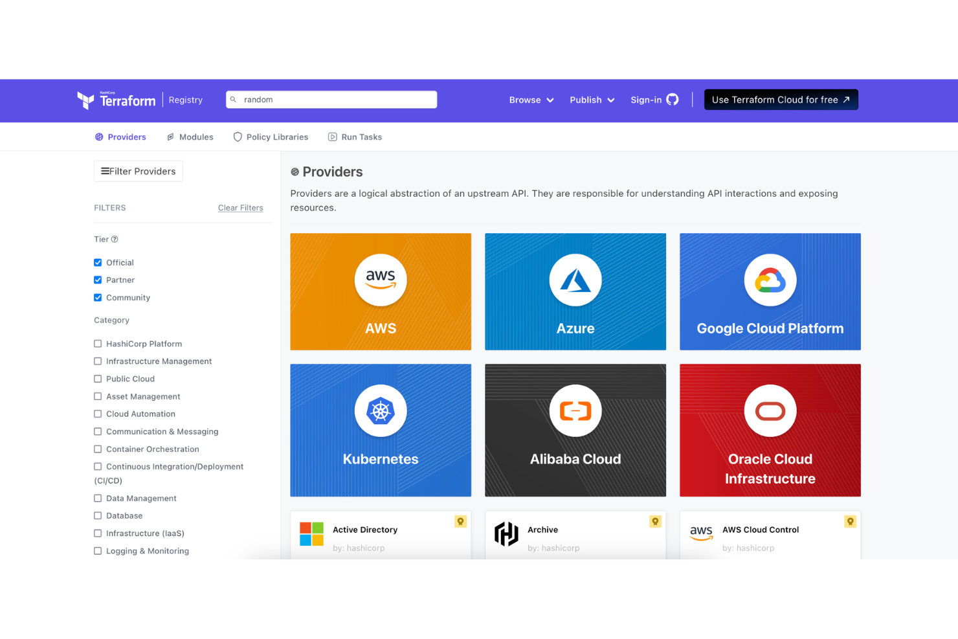Click the Terraform logo icon
Viewport: 958px width, 639px height.
tap(85, 100)
